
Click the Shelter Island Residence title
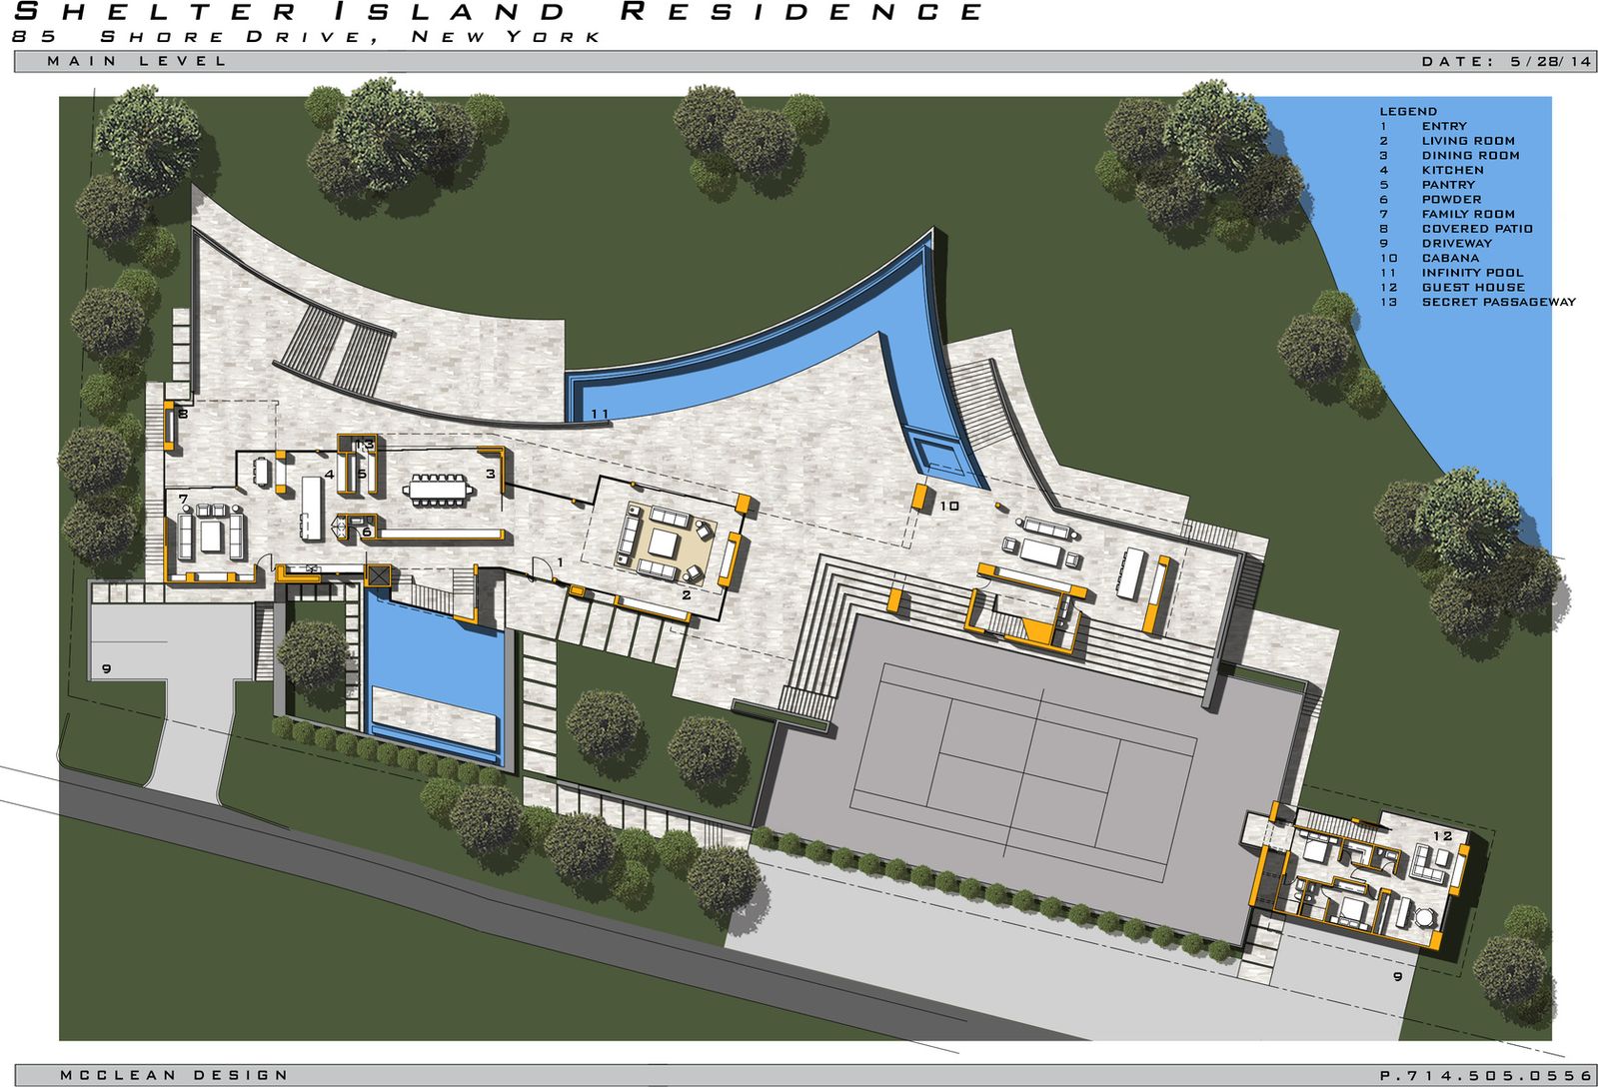point(498,13)
